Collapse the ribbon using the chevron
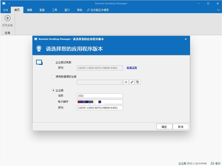The width and height of the screenshot is (222, 166). click(218, 10)
